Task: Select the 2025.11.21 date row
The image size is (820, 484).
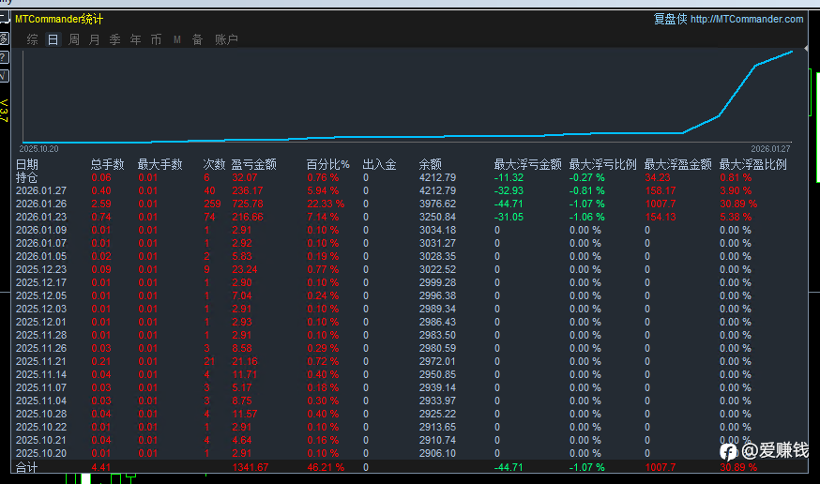Action: [409, 361]
